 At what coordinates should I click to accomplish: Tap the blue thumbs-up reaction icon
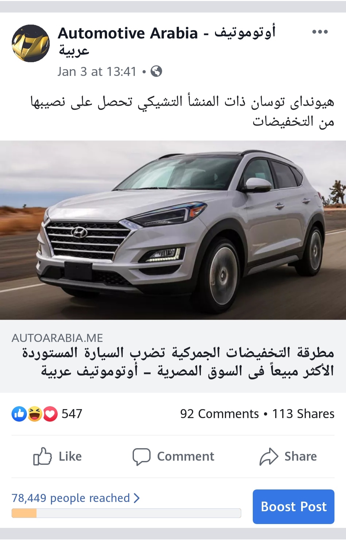(x=19, y=414)
